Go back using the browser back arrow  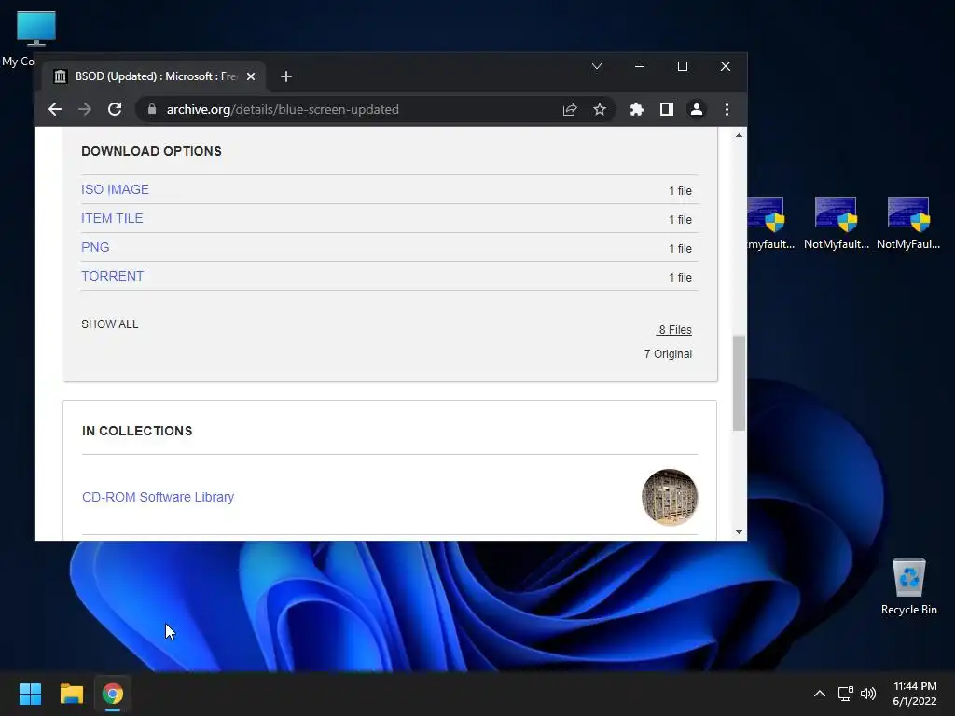(x=55, y=109)
